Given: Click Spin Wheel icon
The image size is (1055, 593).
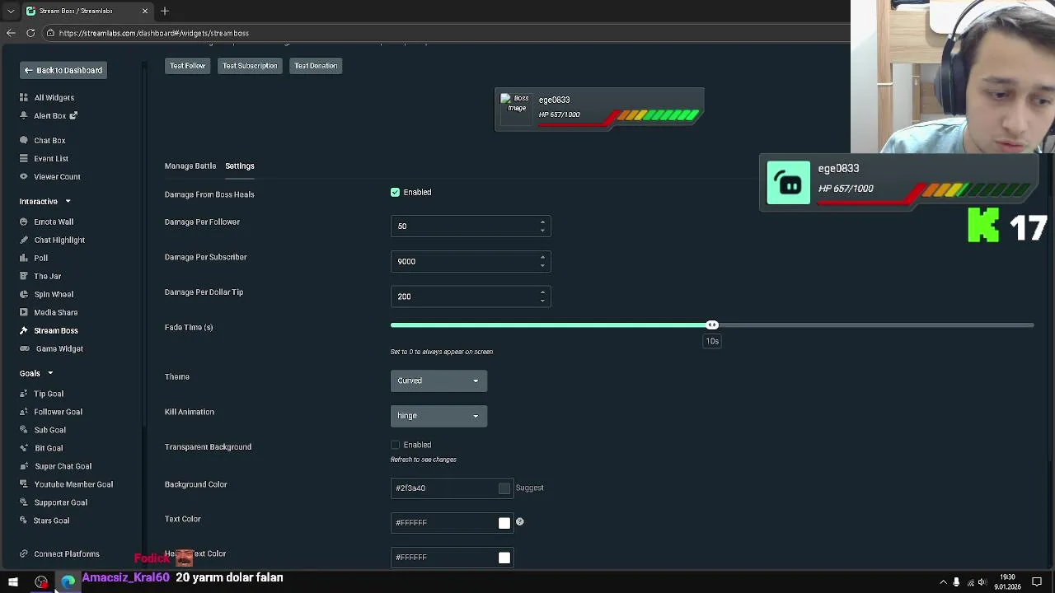Looking at the screenshot, I should 24,294.
